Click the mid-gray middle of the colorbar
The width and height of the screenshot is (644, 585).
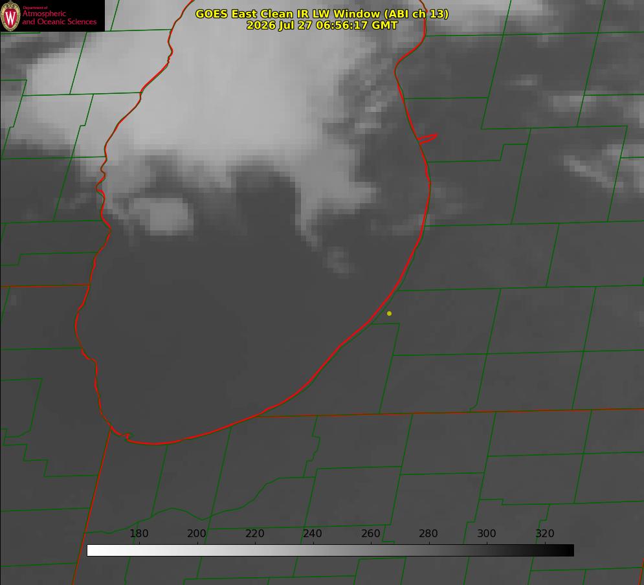pos(331,551)
